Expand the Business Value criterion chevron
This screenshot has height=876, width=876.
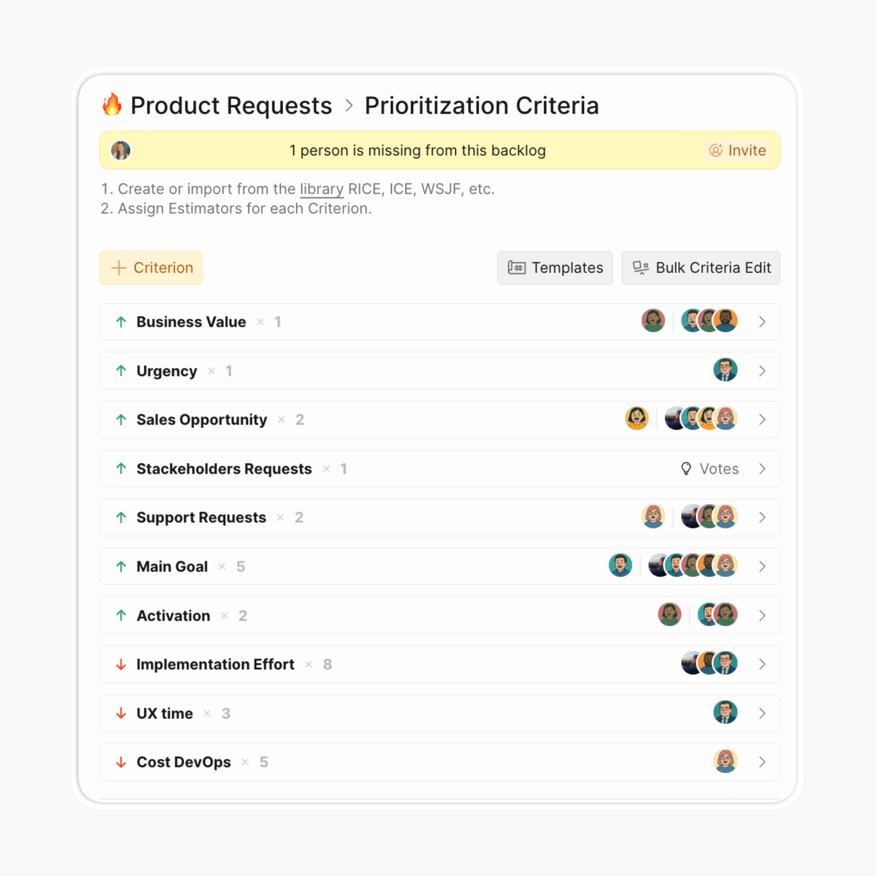[x=762, y=322]
